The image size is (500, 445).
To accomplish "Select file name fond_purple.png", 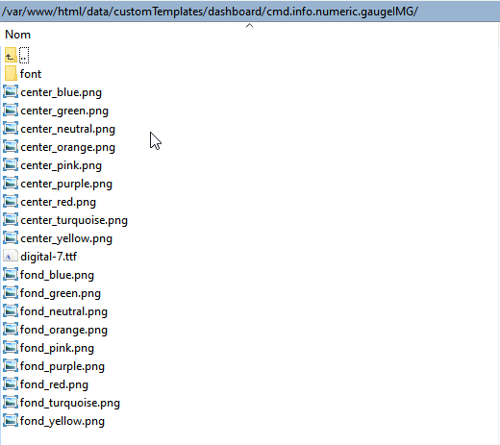I will pyautogui.click(x=62, y=366).
